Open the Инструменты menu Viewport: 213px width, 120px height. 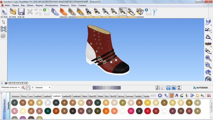click(x=52, y=5)
